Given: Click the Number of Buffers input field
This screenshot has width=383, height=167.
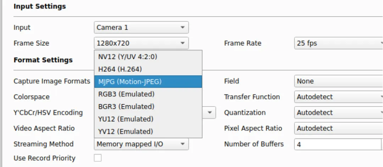Looking at the screenshot, I should coord(337,144).
